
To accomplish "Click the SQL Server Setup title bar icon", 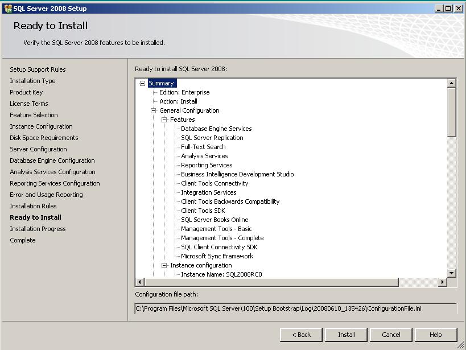I will (8, 9).
